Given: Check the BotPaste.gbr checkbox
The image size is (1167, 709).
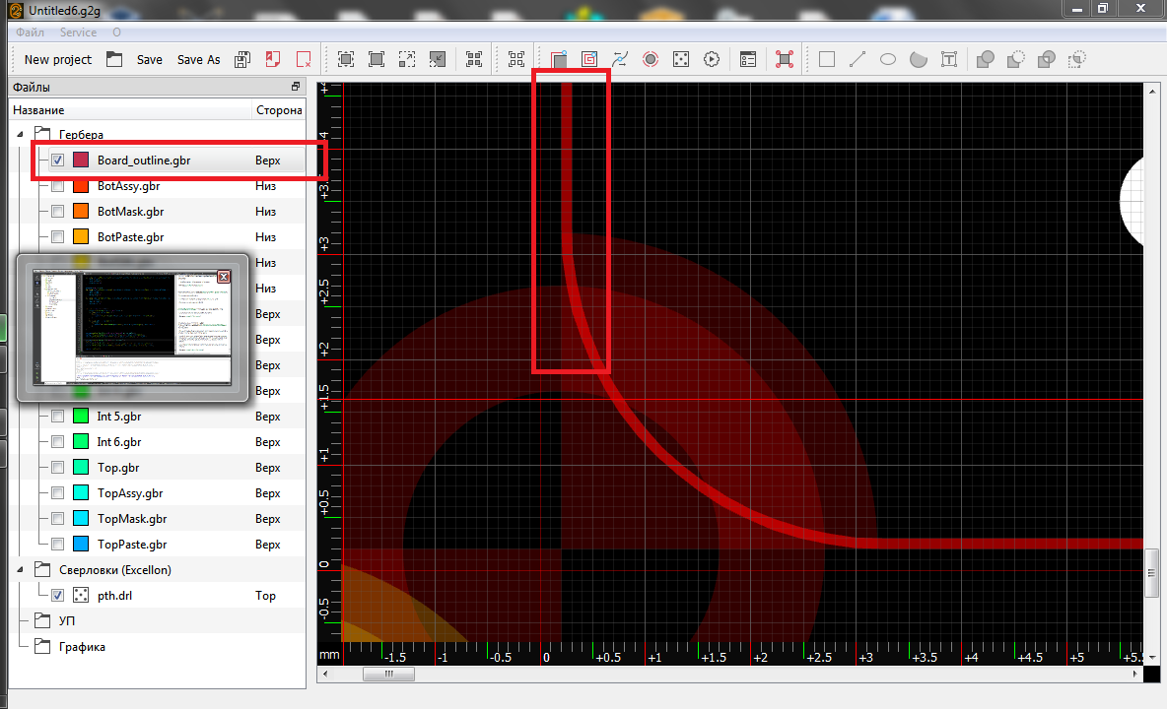Looking at the screenshot, I should tap(57, 237).
